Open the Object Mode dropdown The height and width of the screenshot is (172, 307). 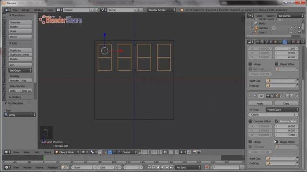(x=67, y=152)
